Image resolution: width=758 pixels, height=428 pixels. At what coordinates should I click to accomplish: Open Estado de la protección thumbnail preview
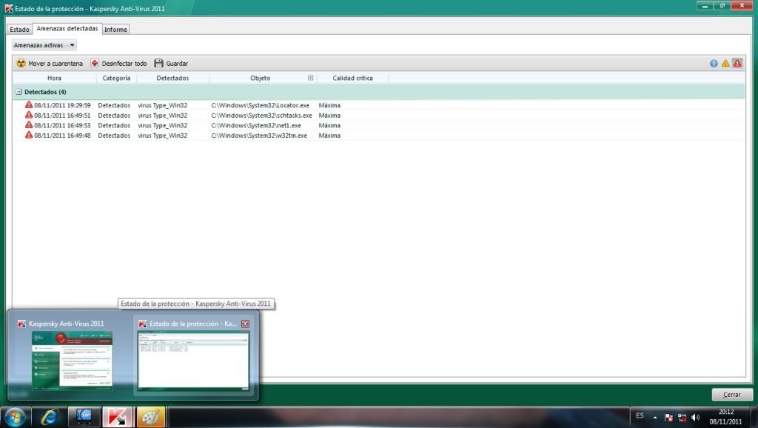pos(193,360)
